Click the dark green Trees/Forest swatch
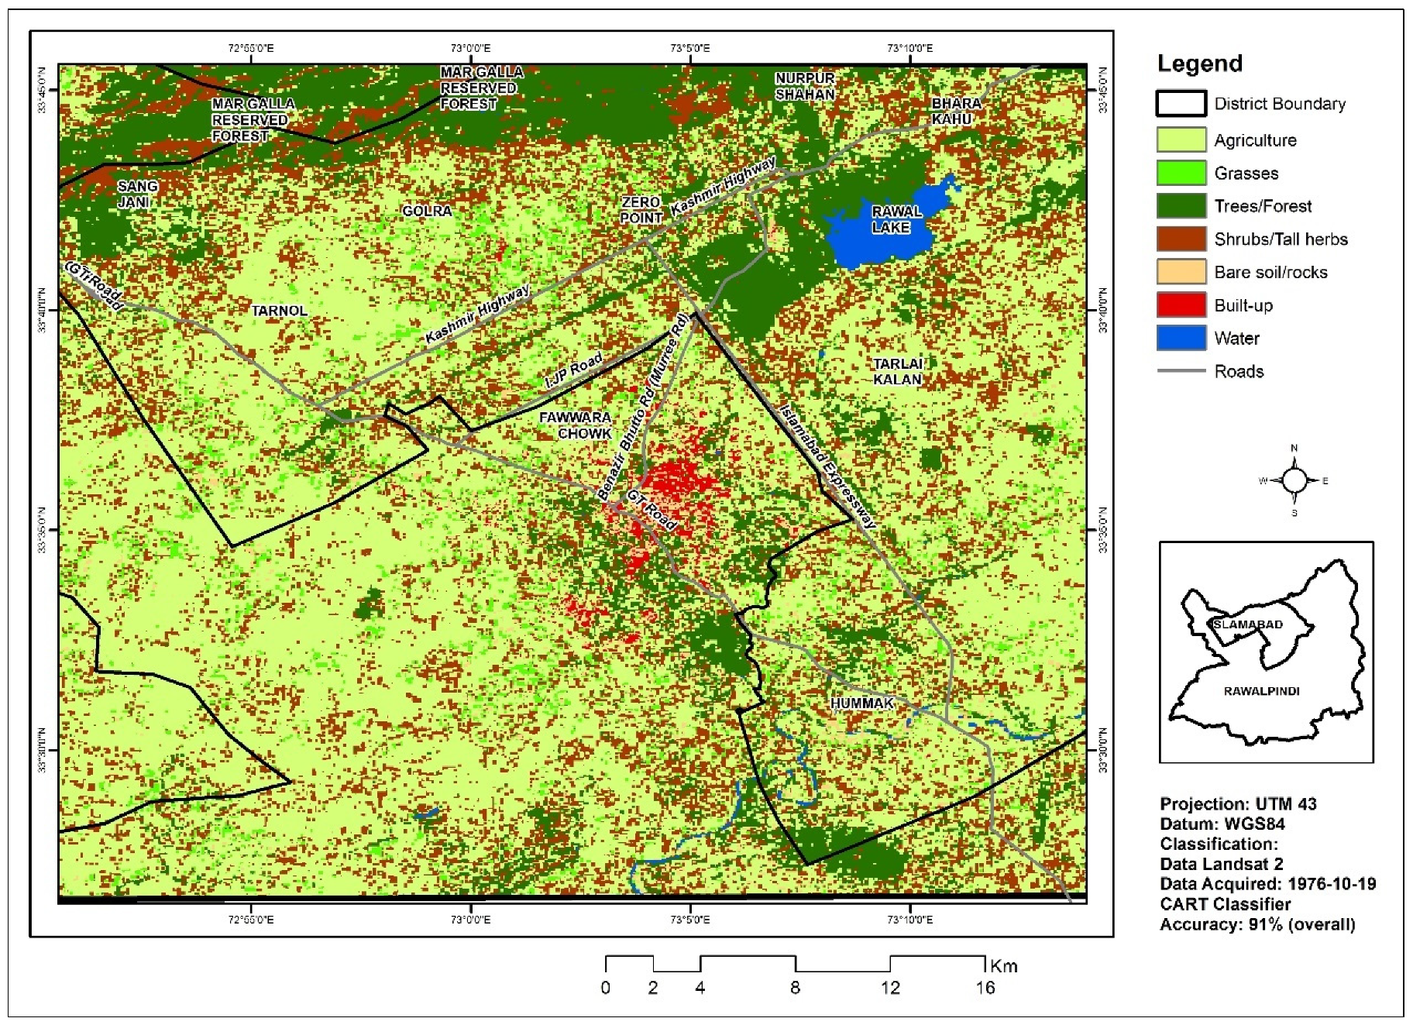 [x=1181, y=206]
